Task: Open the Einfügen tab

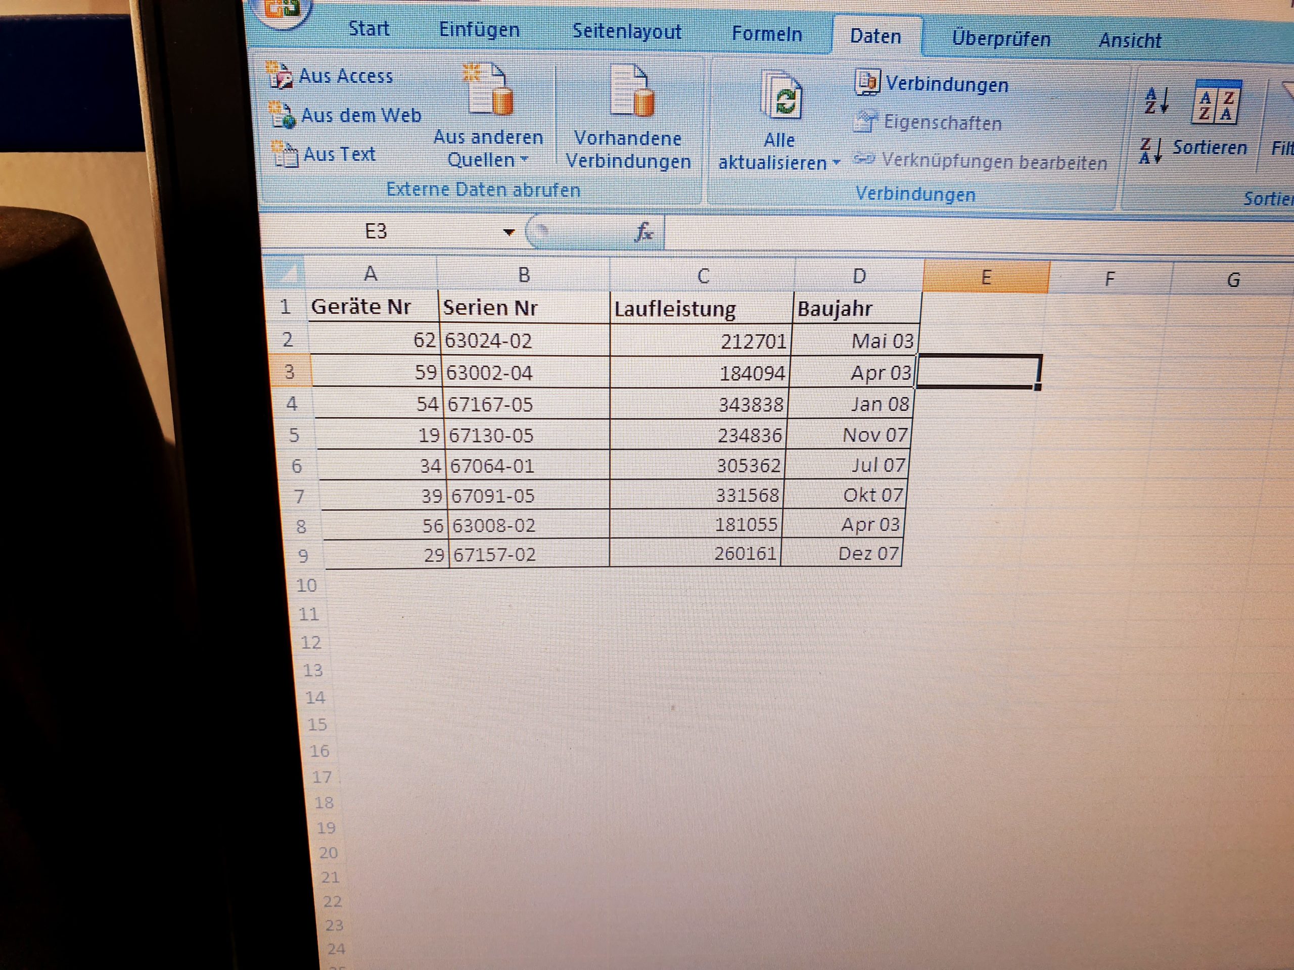Action: pyautogui.click(x=479, y=30)
